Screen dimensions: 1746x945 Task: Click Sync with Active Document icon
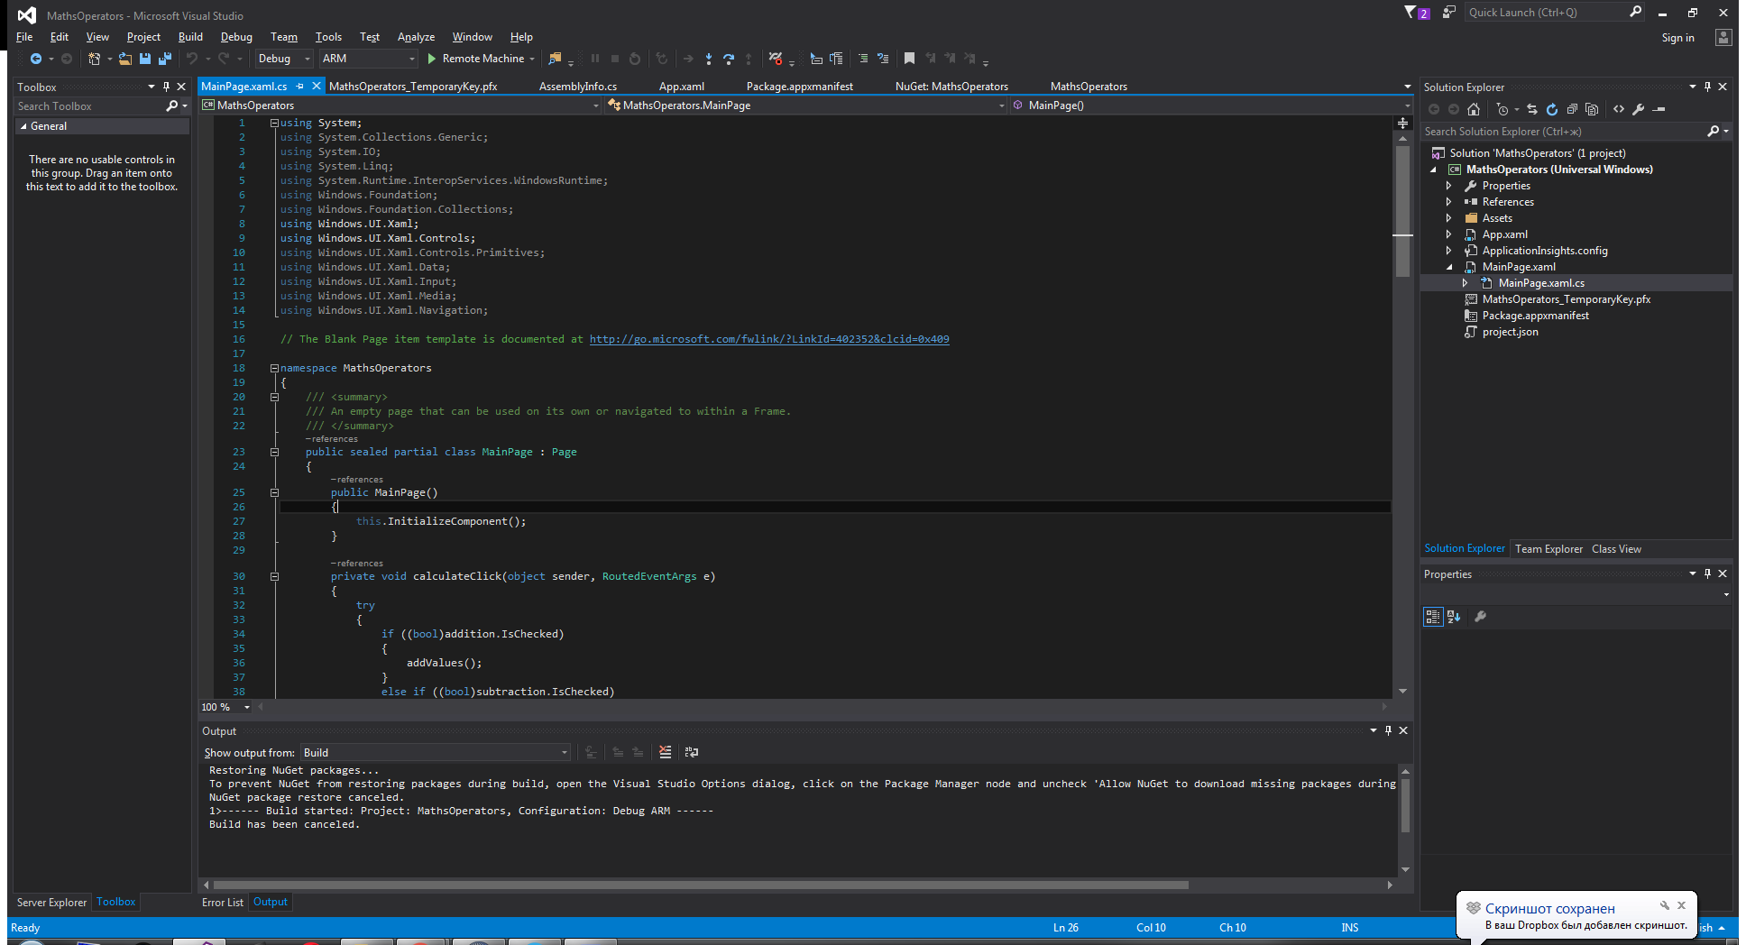click(1532, 109)
